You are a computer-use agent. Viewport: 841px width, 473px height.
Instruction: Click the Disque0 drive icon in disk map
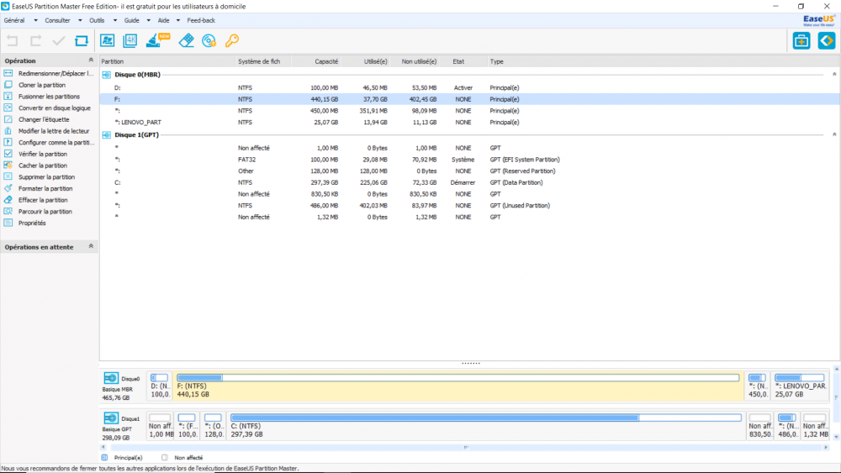coord(112,379)
